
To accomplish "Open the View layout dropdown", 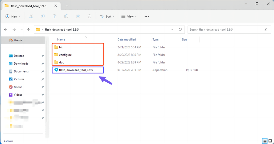I will (129, 16).
